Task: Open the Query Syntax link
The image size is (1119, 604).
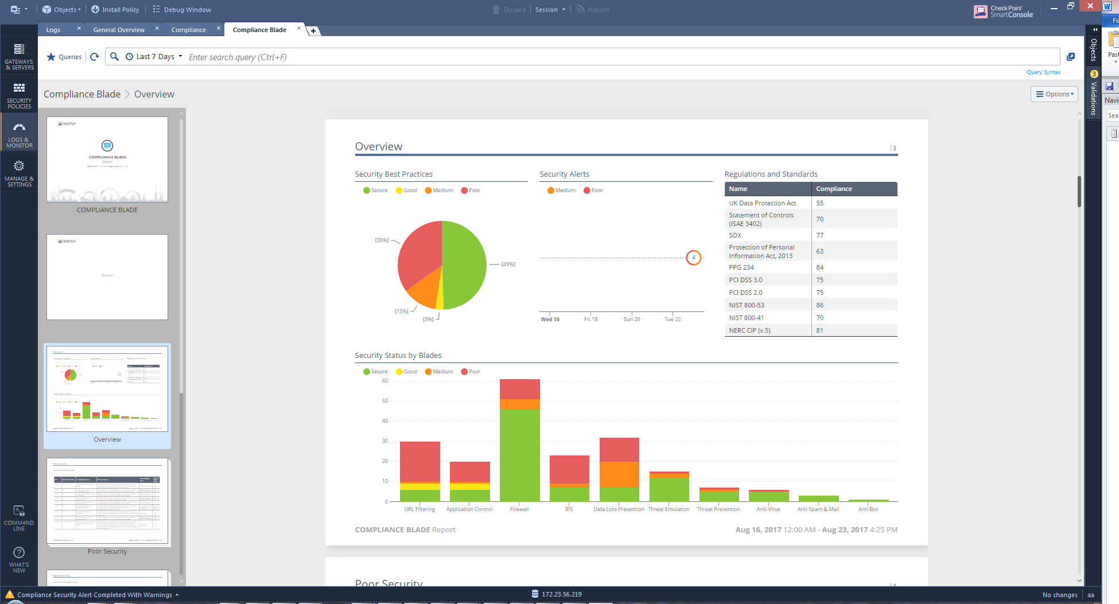Action: pyautogui.click(x=1043, y=72)
